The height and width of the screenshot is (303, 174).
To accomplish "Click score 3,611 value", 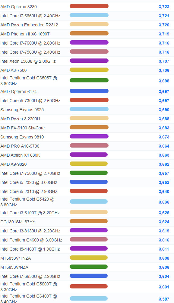I will click(x=164, y=249).
